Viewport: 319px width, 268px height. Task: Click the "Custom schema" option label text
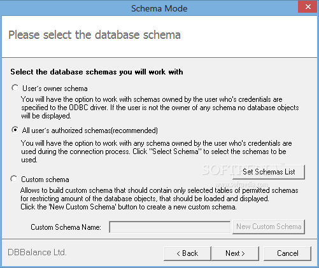[x=45, y=180]
